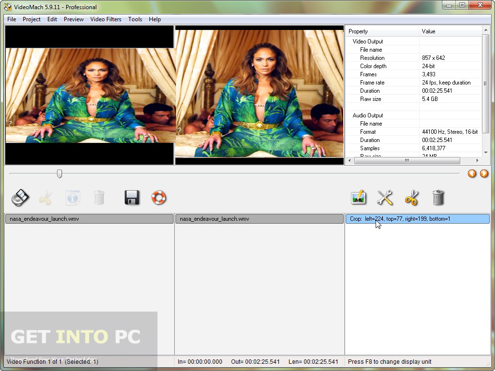Select the Color depth property row
This screenshot has width=495, height=371.
coord(414,66)
